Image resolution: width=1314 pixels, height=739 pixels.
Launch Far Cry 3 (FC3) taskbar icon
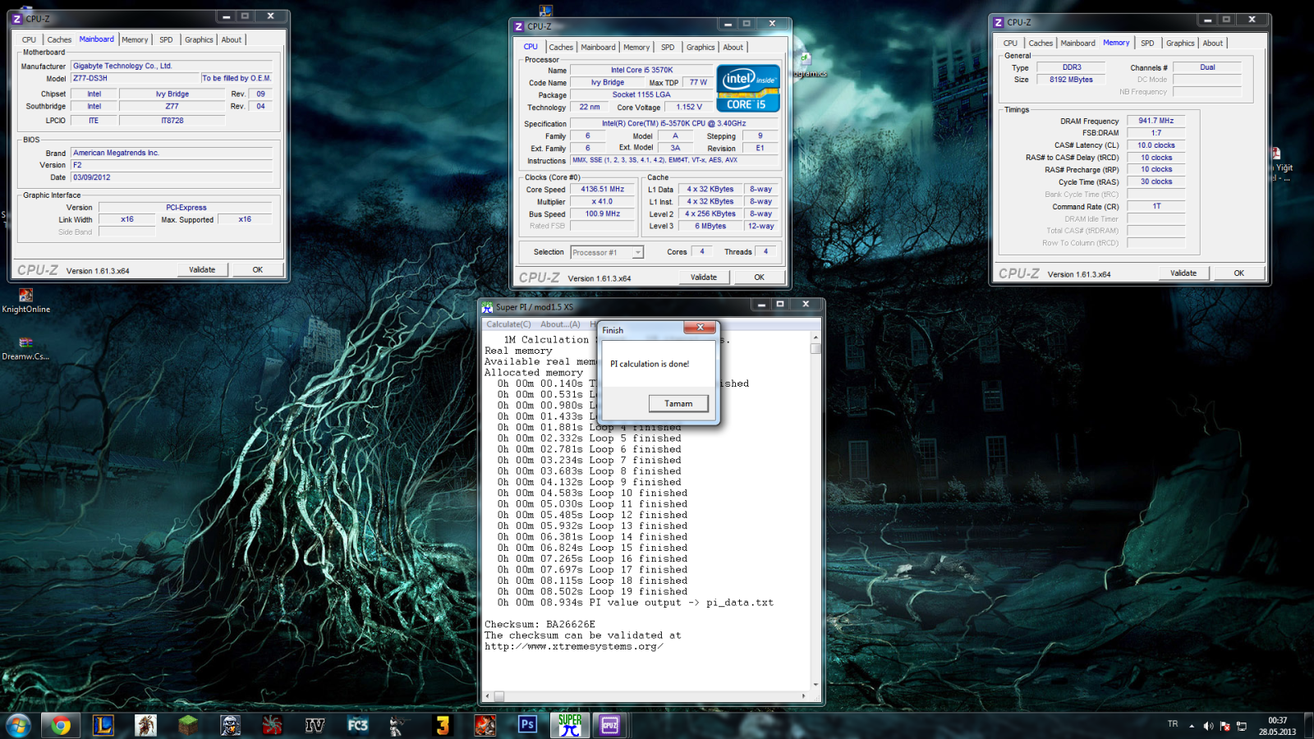(358, 725)
